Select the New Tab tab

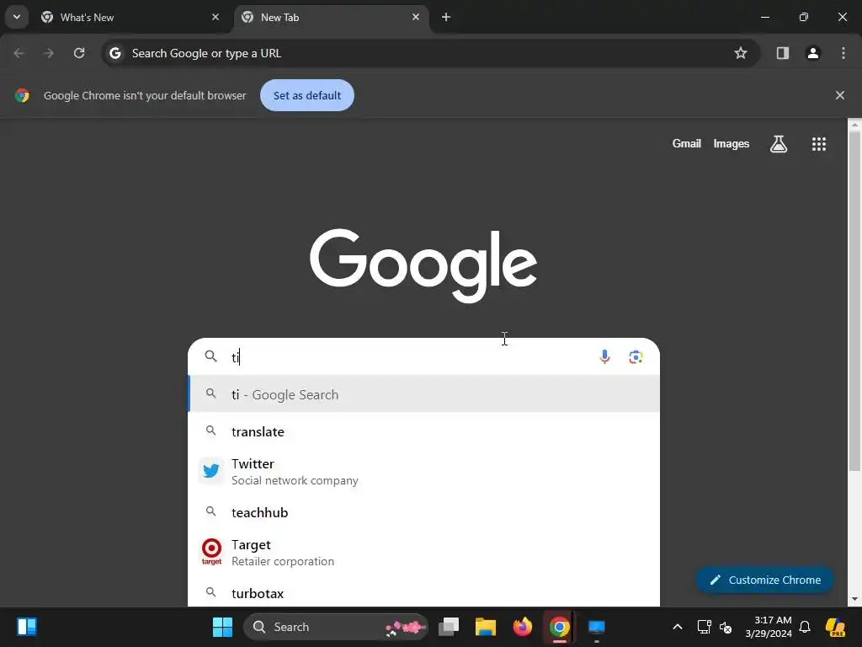(331, 17)
